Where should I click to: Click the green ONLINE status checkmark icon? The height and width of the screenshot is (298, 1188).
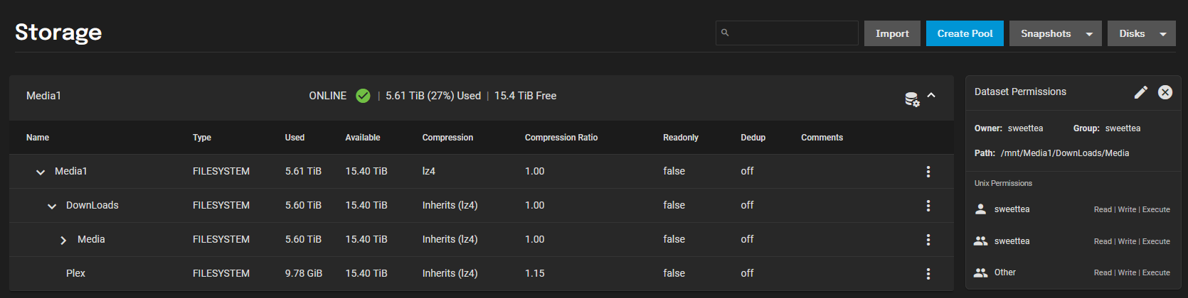click(x=363, y=96)
